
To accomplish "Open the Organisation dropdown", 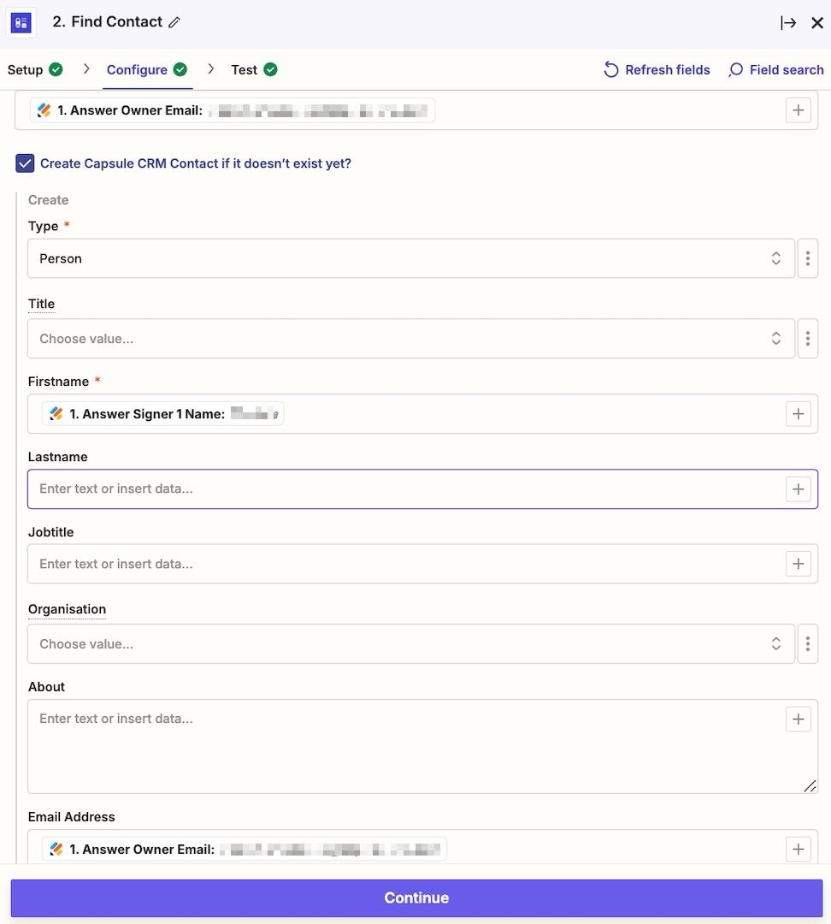I will (x=411, y=643).
